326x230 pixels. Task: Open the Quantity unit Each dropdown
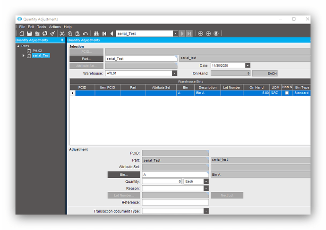[206, 181]
